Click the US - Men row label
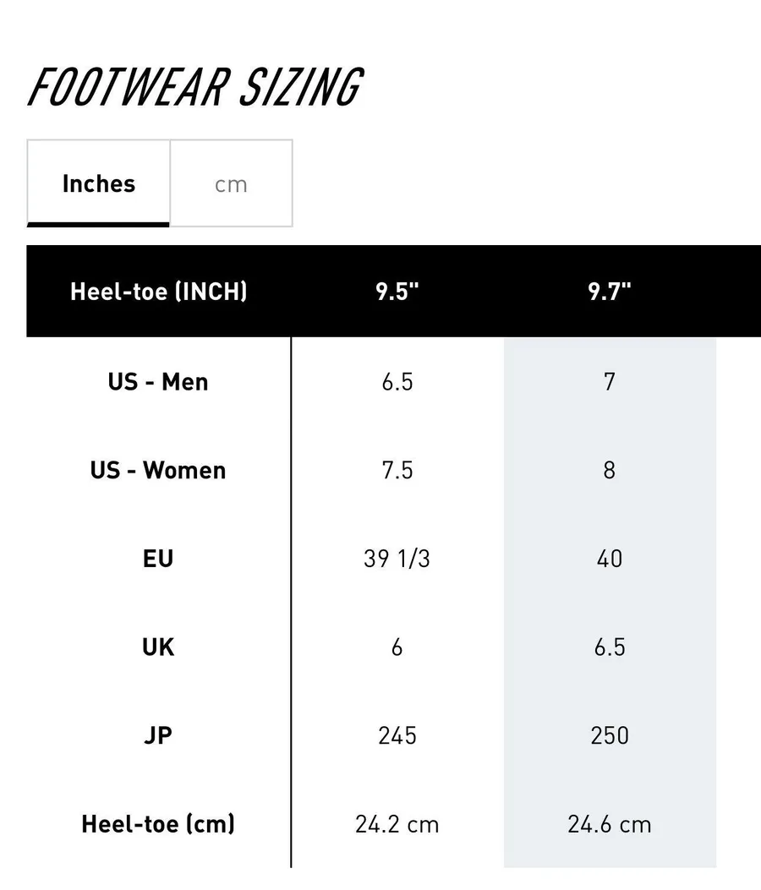 point(158,381)
